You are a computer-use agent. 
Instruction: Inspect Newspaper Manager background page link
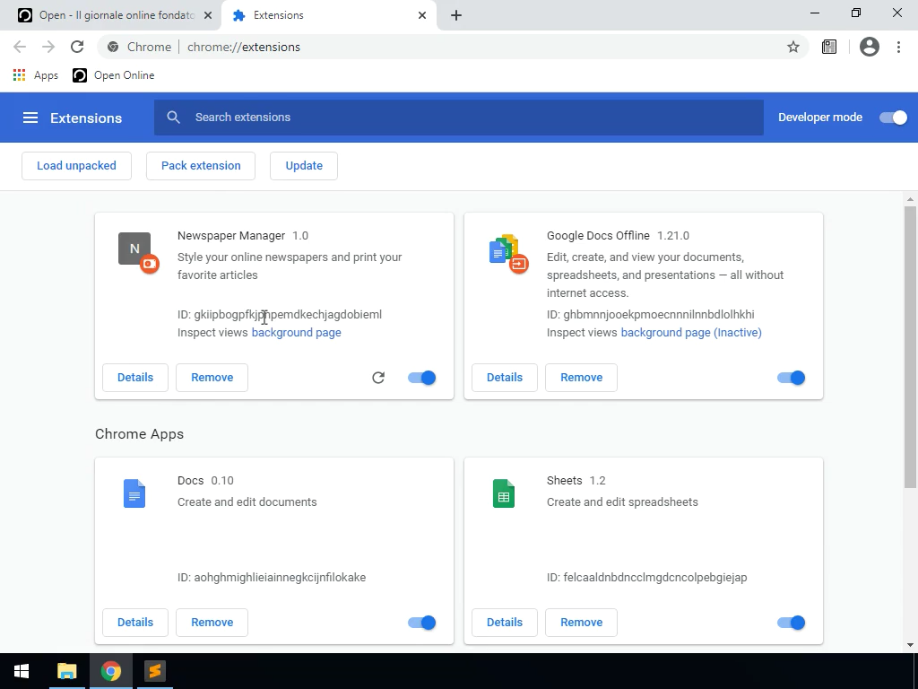pos(296,333)
